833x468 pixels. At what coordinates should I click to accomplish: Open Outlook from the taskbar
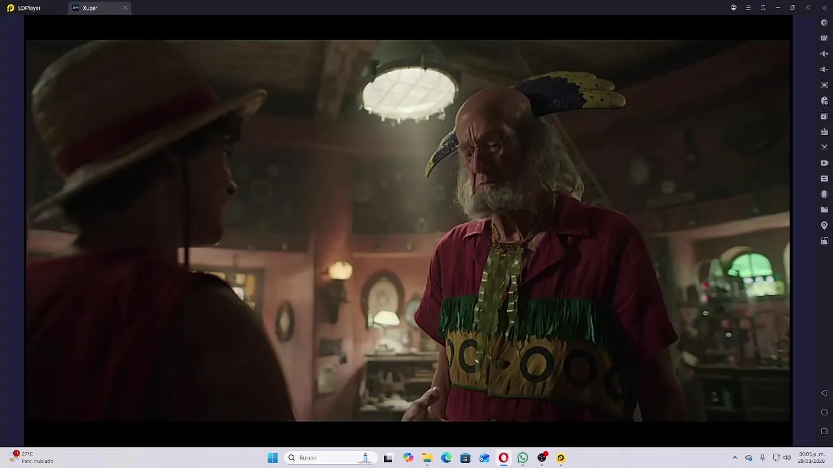484,458
